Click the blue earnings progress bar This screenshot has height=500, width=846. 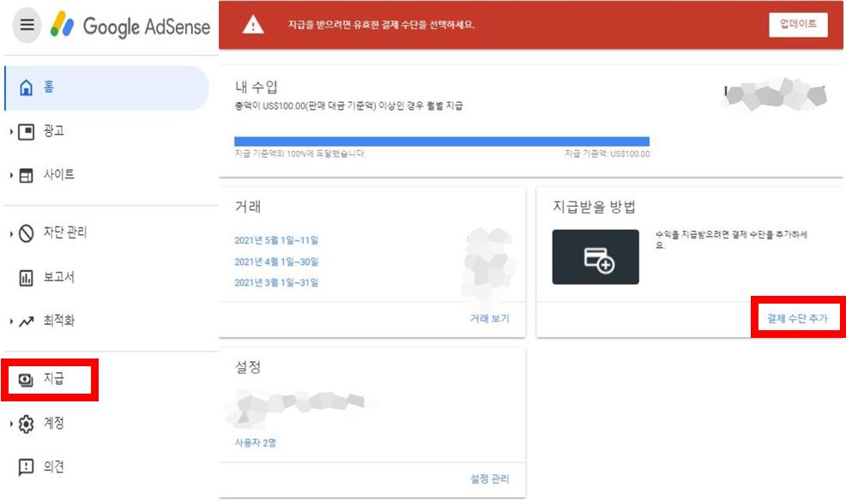pyautogui.click(x=442, y=138)
